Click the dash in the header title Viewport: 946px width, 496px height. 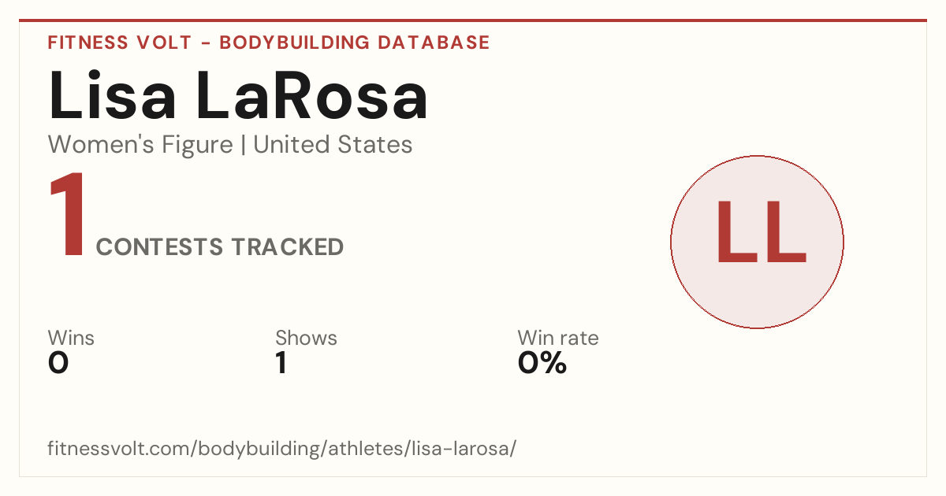[x=205, y=43]
